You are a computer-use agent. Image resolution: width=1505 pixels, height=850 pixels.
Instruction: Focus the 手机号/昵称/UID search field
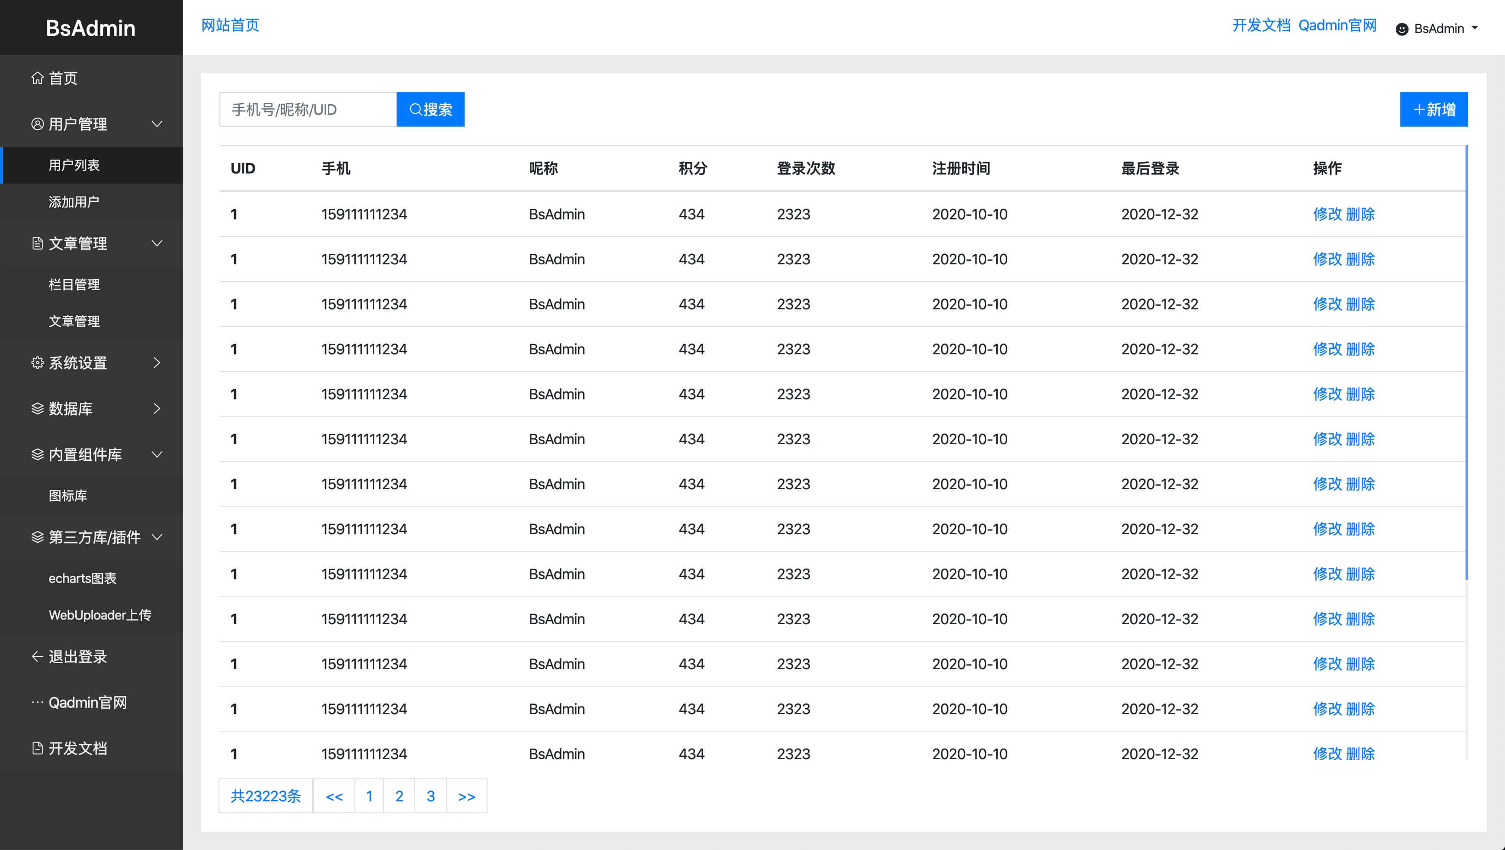pos(308,109)
